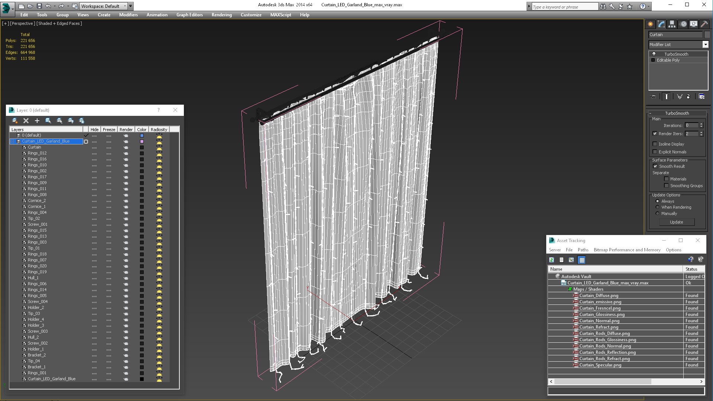This screenshot has height=401, width=713.
Task: Create a new layer in the Layer dialog
Action: 15,121
